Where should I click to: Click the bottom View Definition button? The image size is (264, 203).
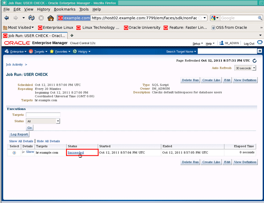[x=245, y=162]
